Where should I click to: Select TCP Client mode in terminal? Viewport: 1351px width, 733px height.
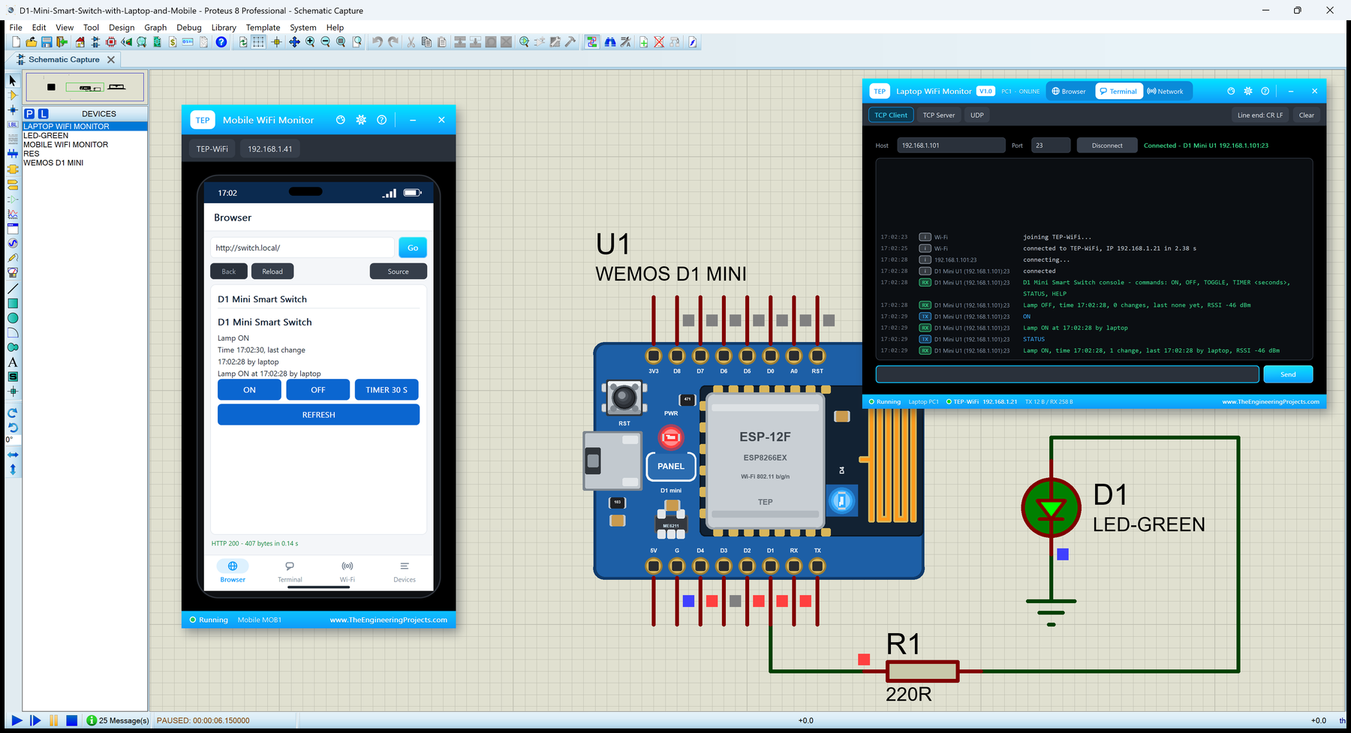[x=891, y=116]
